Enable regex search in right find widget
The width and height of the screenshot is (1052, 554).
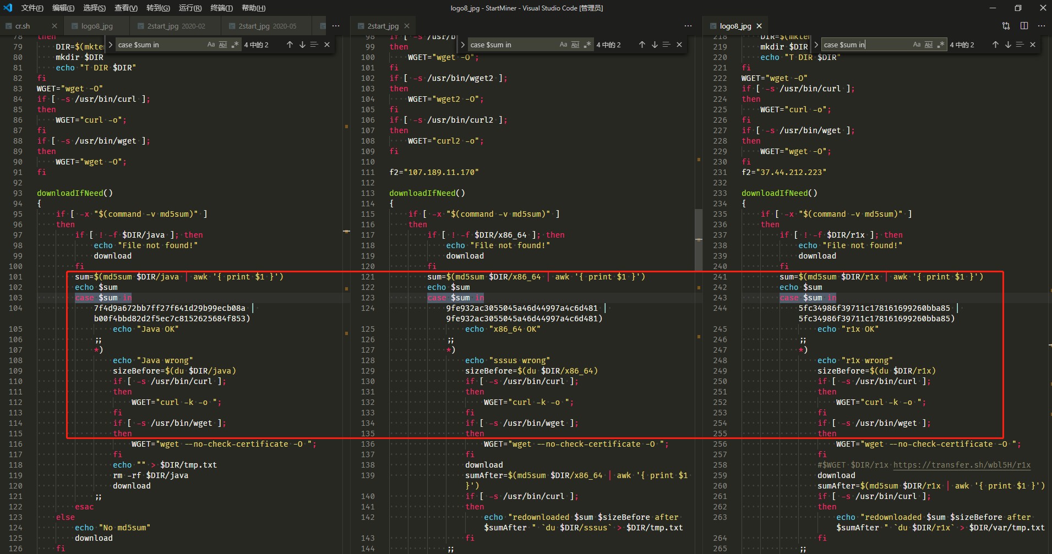pyautogui.click(x=941, y=45)
